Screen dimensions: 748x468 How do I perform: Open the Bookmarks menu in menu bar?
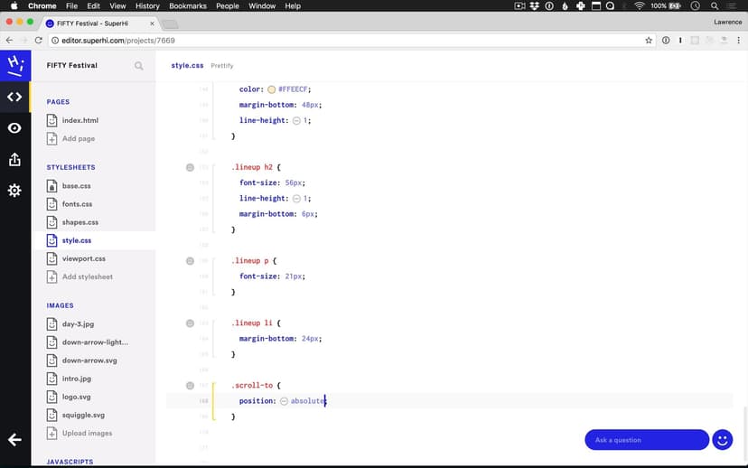point(187,5)
